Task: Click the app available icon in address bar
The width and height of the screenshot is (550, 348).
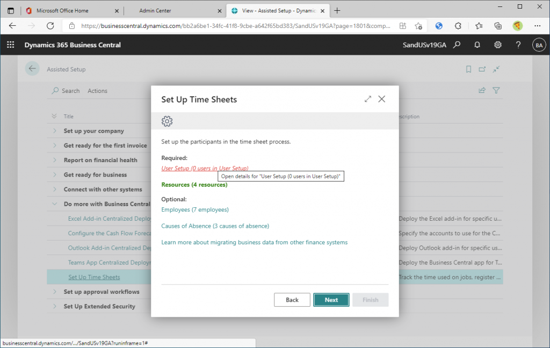Action: 403,26
